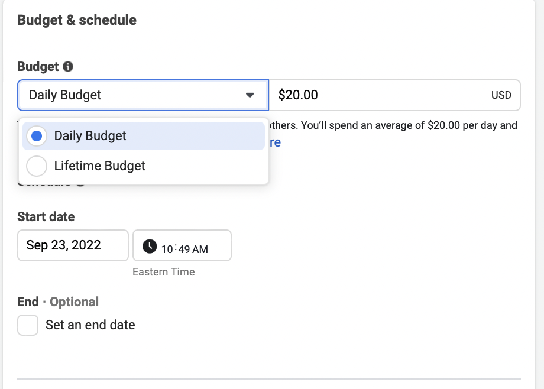Choose the Lifetime Budget text in the dropdown list

pos(99,166)
